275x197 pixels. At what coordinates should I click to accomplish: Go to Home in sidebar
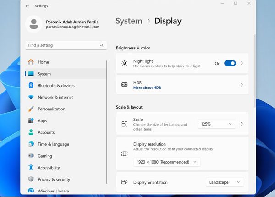[x=66, y=62]
